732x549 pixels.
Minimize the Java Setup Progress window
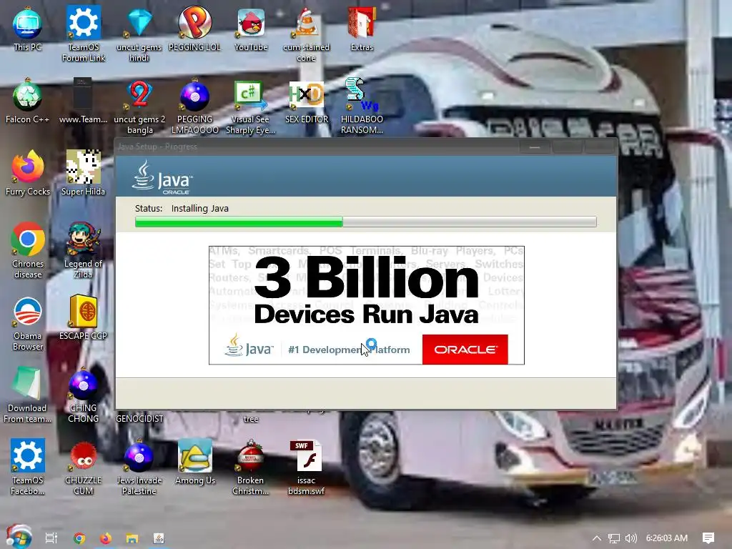(x=535, y=147)
